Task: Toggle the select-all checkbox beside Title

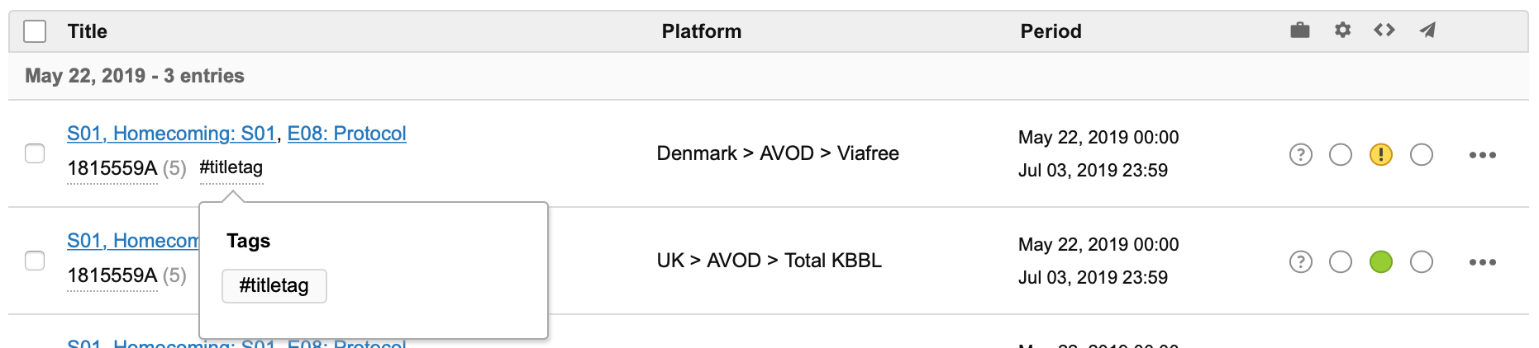Action: point(35,31)
